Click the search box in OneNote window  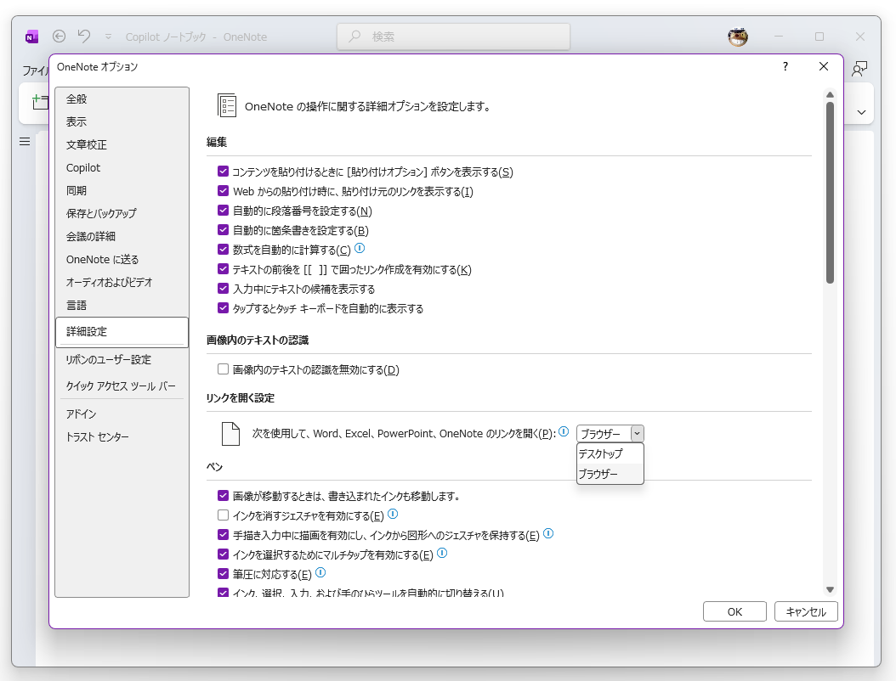454,37
